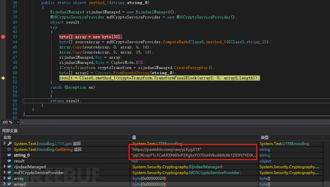Select the string_0 base64 value cell
330x187 pixels.
tap(194, 155)
